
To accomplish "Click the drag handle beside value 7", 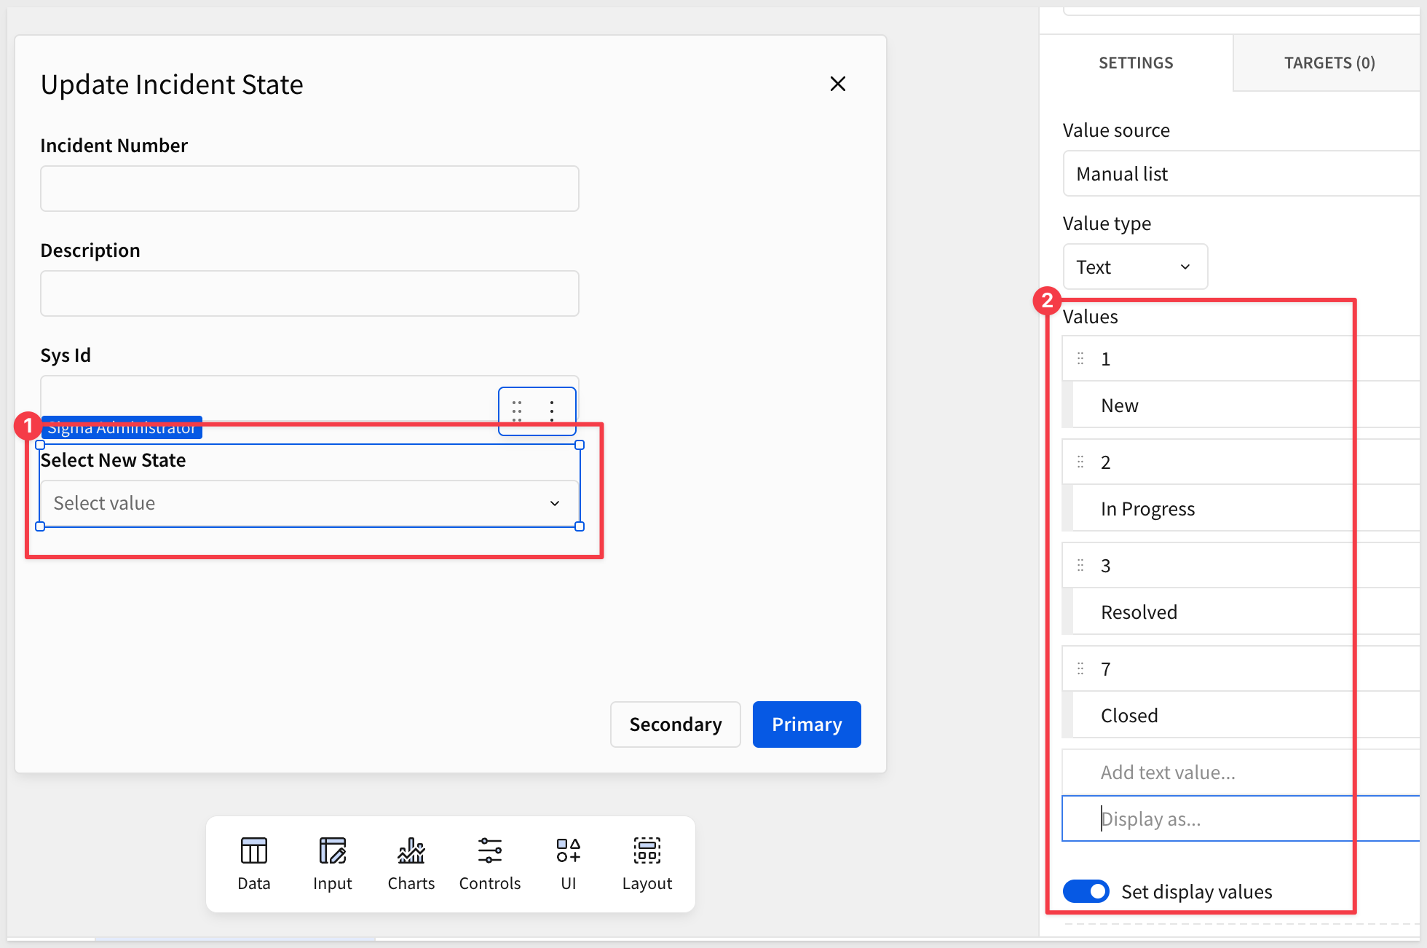I will click(1080, 669).
